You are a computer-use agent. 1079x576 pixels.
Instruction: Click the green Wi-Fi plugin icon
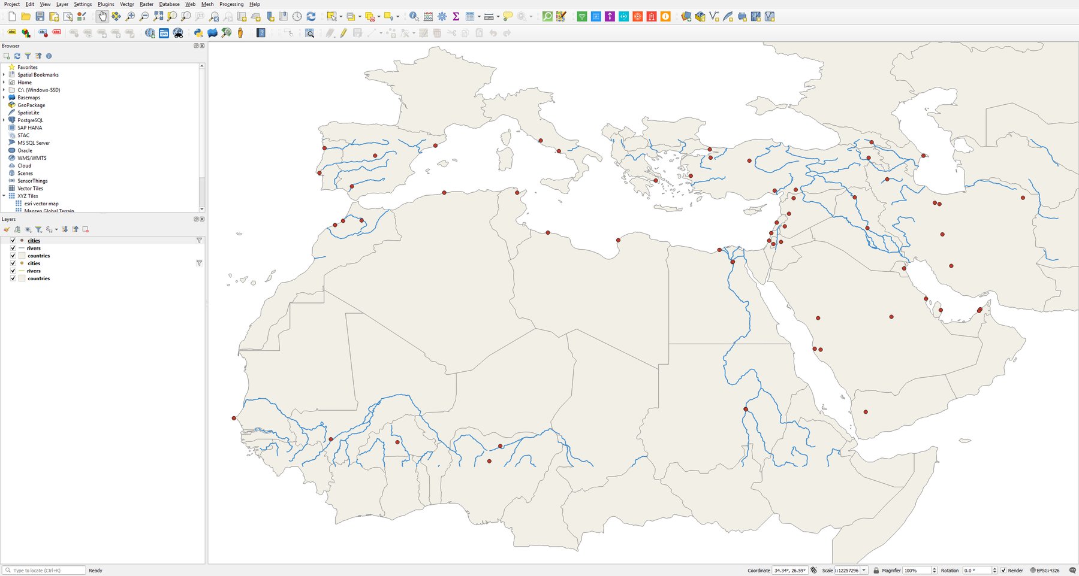point(581,17)
